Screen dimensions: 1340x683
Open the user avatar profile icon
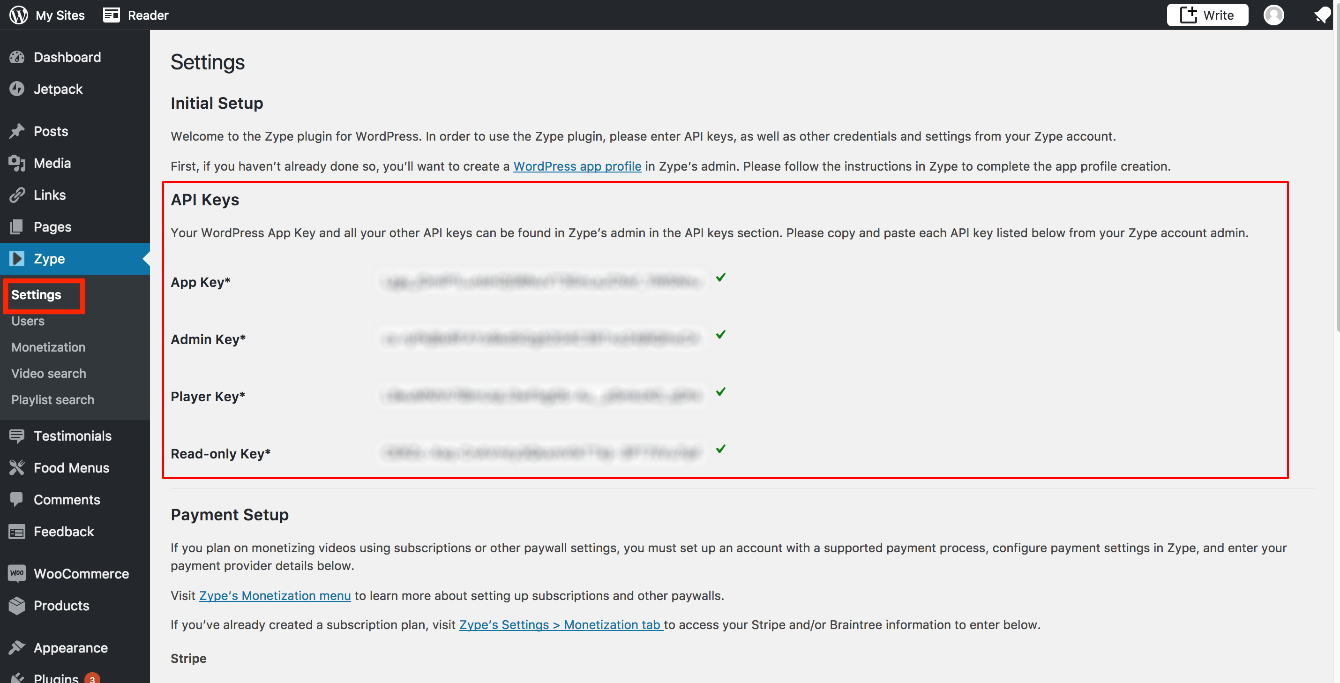1273,15
